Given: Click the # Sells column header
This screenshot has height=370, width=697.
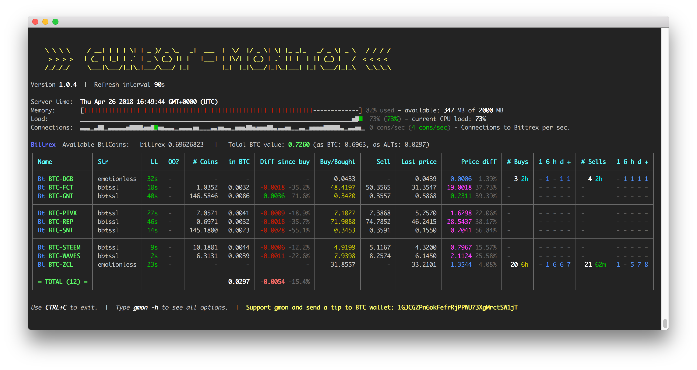Looking at the screenshot, I should [593, 162].
